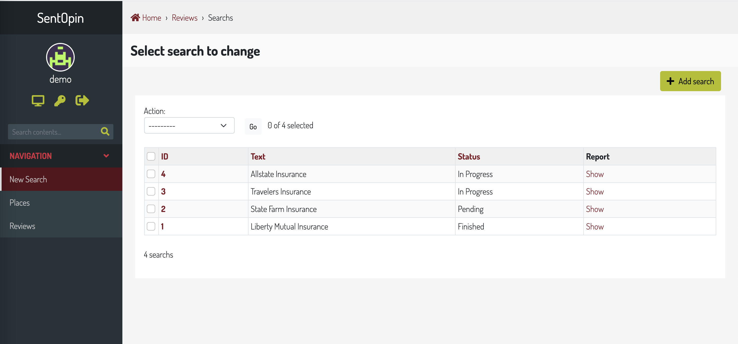Viewport: 738px width, 344px height.
Task: Toggle the select-all header checkbox
Action: (151, 157)
